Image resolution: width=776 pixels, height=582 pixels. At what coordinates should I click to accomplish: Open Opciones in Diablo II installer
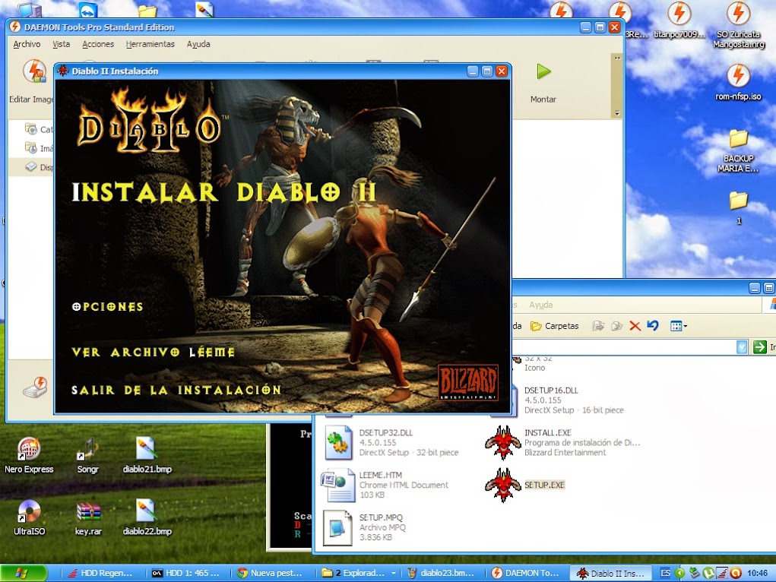(x=107, y=307)
